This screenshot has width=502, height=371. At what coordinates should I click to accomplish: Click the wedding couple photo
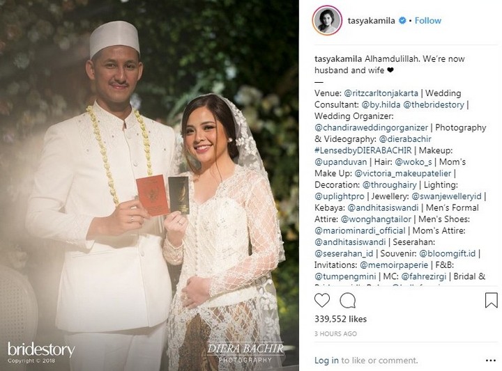tap(149, 185)
